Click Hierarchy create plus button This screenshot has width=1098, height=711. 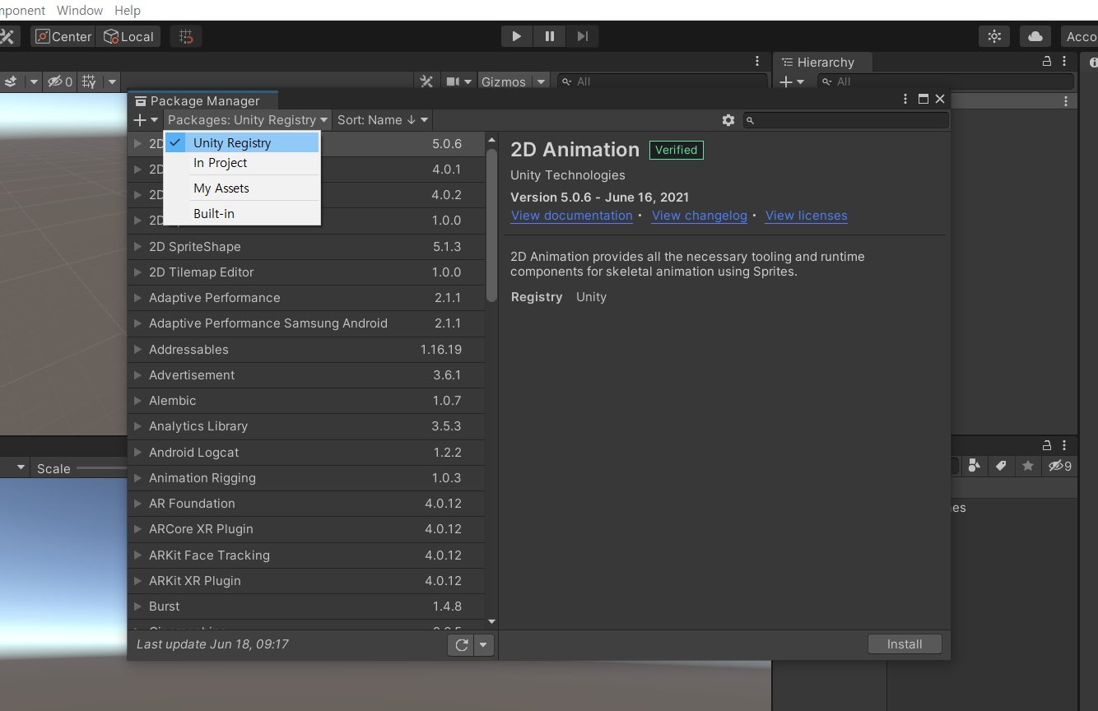click(x=791, y=81)
